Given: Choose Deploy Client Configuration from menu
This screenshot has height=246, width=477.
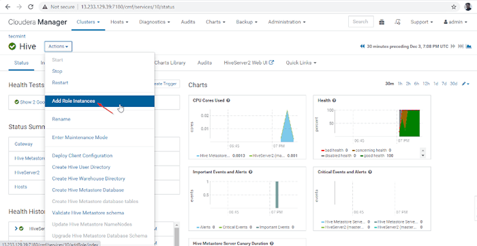Looking at the screenshot, I should click(82, 155).
